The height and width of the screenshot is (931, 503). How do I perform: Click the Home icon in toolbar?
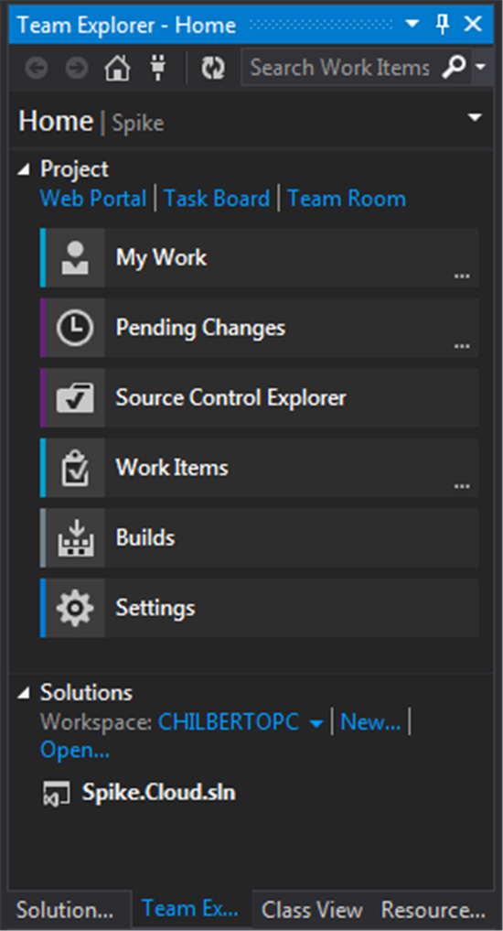(x=117, y=69)
